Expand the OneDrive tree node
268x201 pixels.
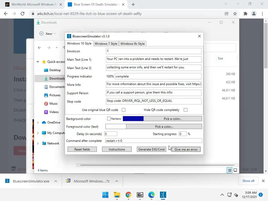(x=38, y=122)
